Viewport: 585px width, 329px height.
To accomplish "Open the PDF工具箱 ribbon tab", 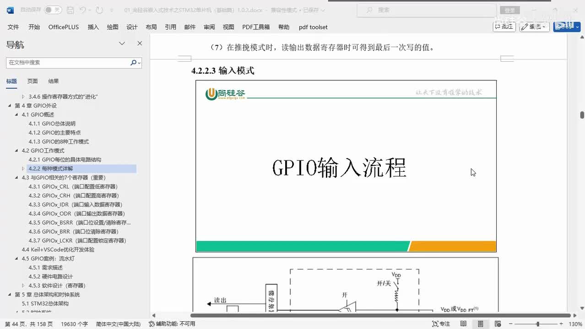I will point(256,27).
